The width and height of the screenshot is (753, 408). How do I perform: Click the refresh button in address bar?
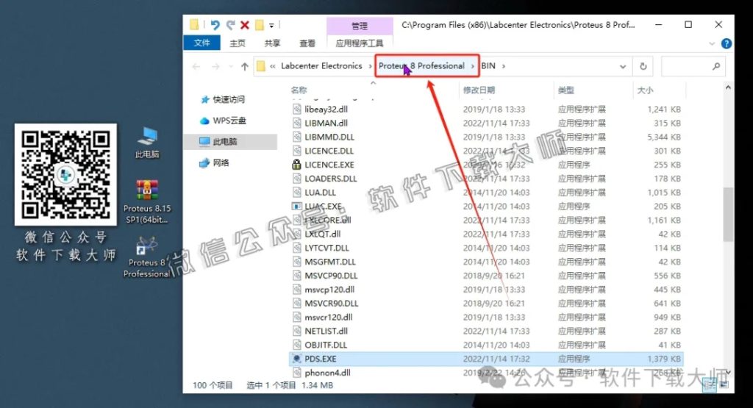click(643, 66)
